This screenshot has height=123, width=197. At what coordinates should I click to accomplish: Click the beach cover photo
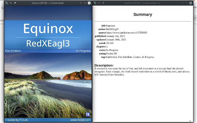(48, 85)
